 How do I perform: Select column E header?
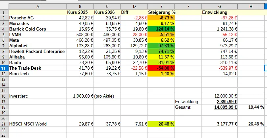161,7
